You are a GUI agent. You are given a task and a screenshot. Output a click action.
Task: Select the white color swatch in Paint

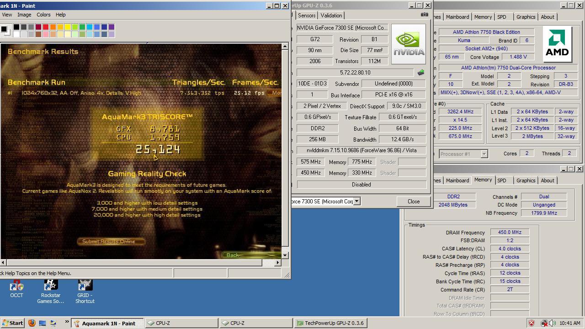point(16,34)
